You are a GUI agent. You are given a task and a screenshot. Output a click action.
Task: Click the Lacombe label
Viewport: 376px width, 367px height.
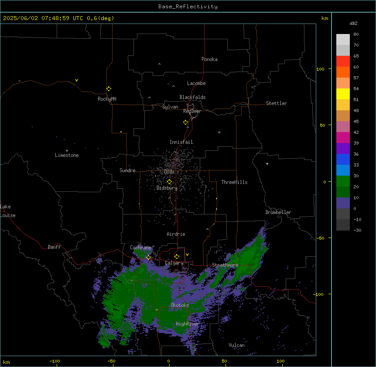point(196,83)
